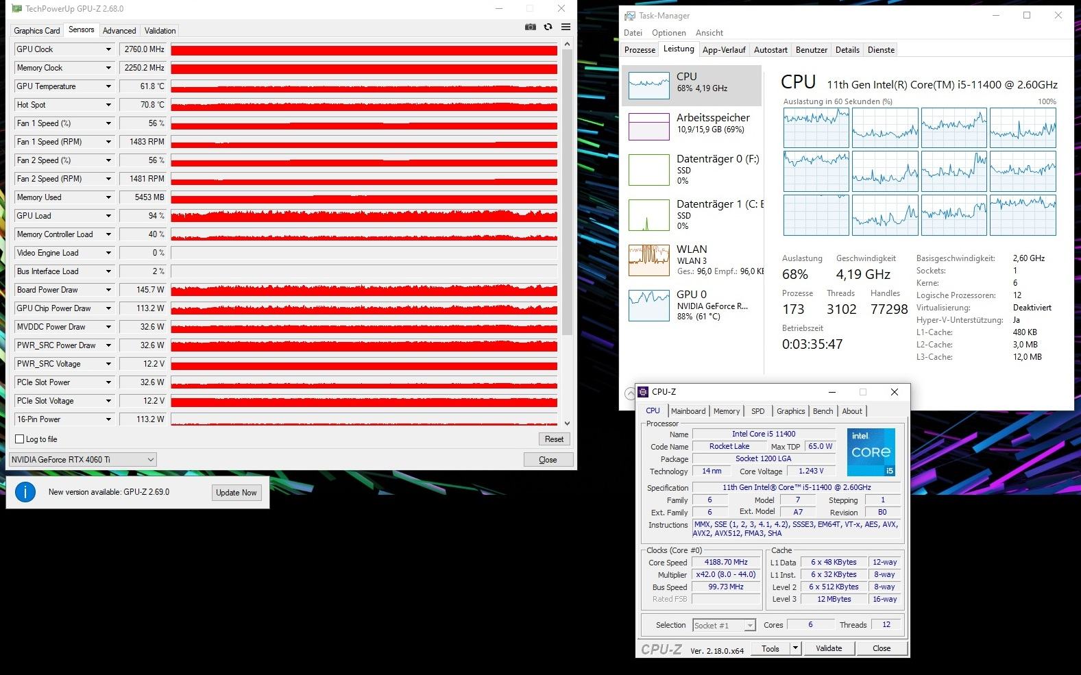Screen dimensions: 1081x675
Task: Open the GPU Load sensor dropdown
Action: point(108,216)
